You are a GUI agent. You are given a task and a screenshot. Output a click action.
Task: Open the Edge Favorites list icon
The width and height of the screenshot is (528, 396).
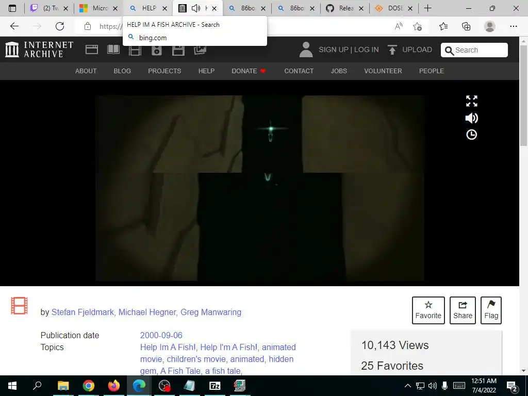[443, 26]
